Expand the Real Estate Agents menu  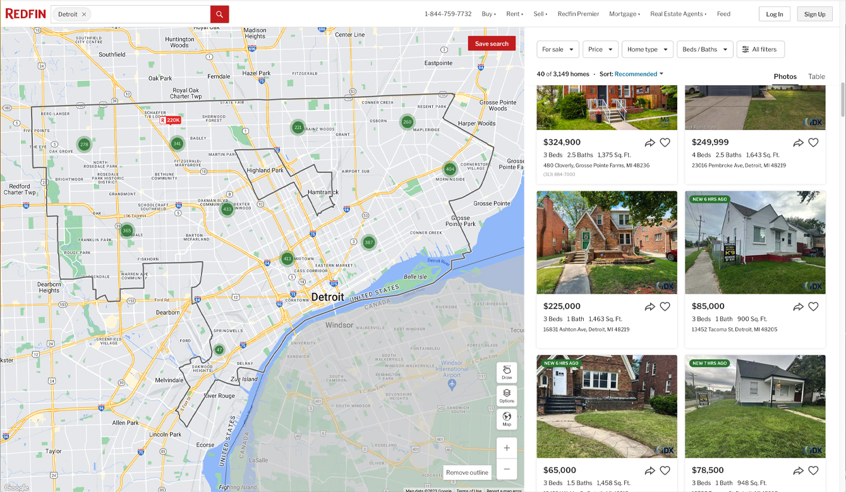coord(678,14)
